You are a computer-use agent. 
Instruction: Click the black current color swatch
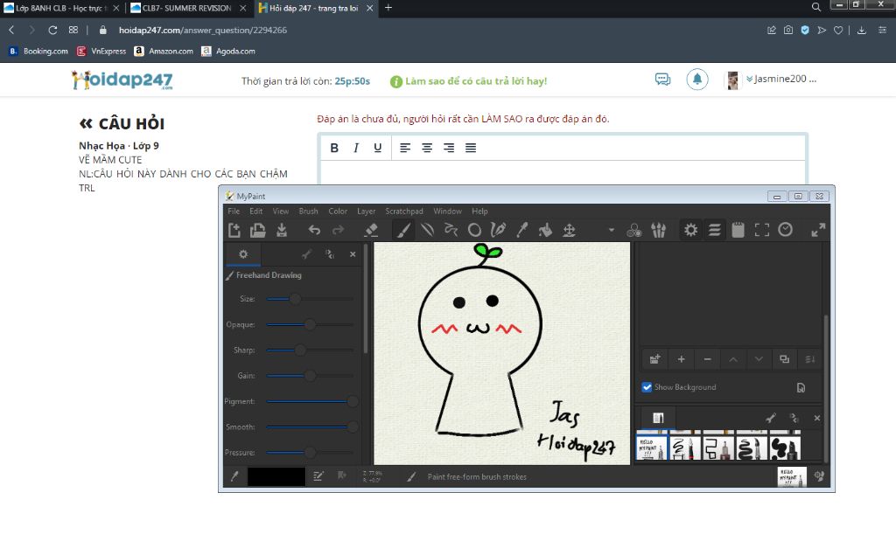click(x=276, y=476)
